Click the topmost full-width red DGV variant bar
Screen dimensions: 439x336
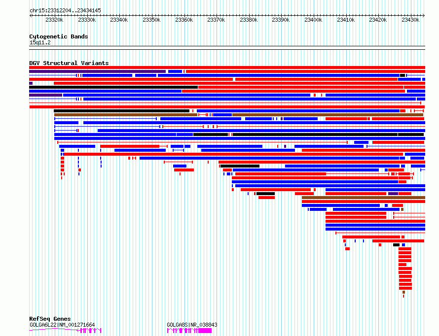(227, 67)
